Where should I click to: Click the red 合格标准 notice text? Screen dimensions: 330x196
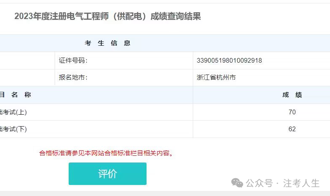tap(106, 153)
